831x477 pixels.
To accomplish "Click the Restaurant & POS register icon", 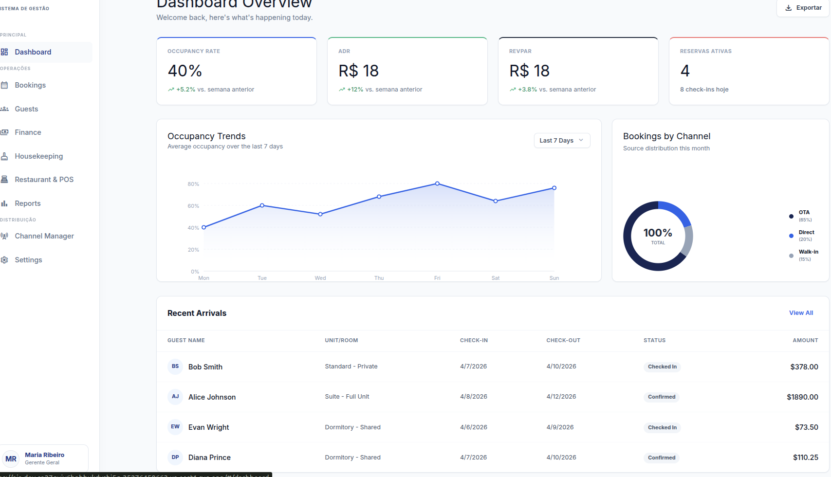I will 4,180.
